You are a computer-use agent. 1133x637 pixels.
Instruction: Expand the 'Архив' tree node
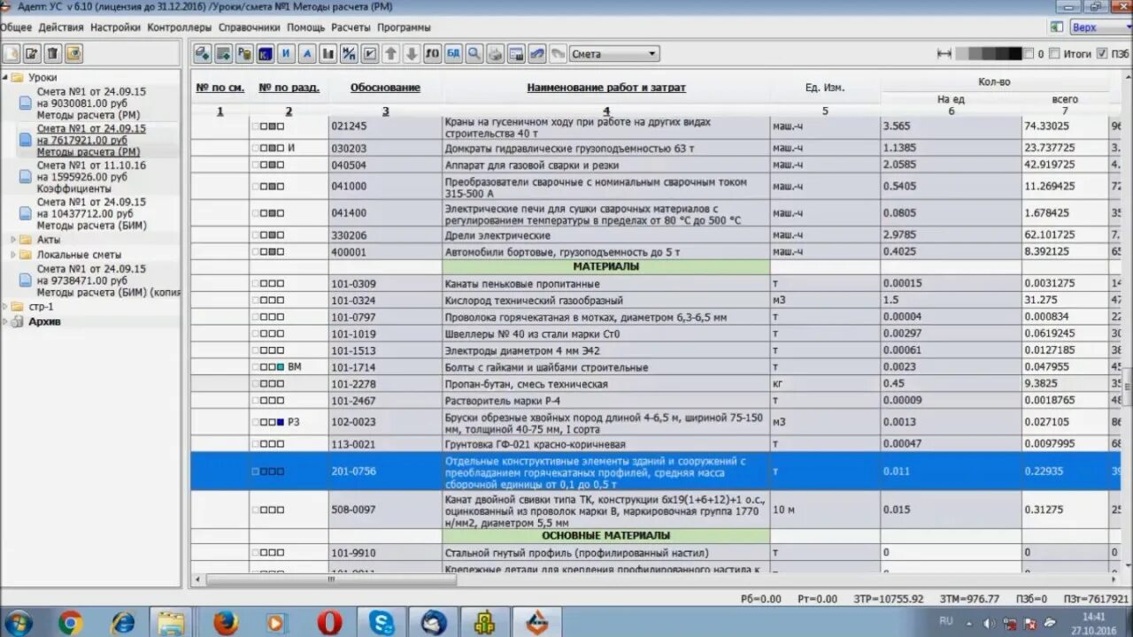[x=5, y=321]
